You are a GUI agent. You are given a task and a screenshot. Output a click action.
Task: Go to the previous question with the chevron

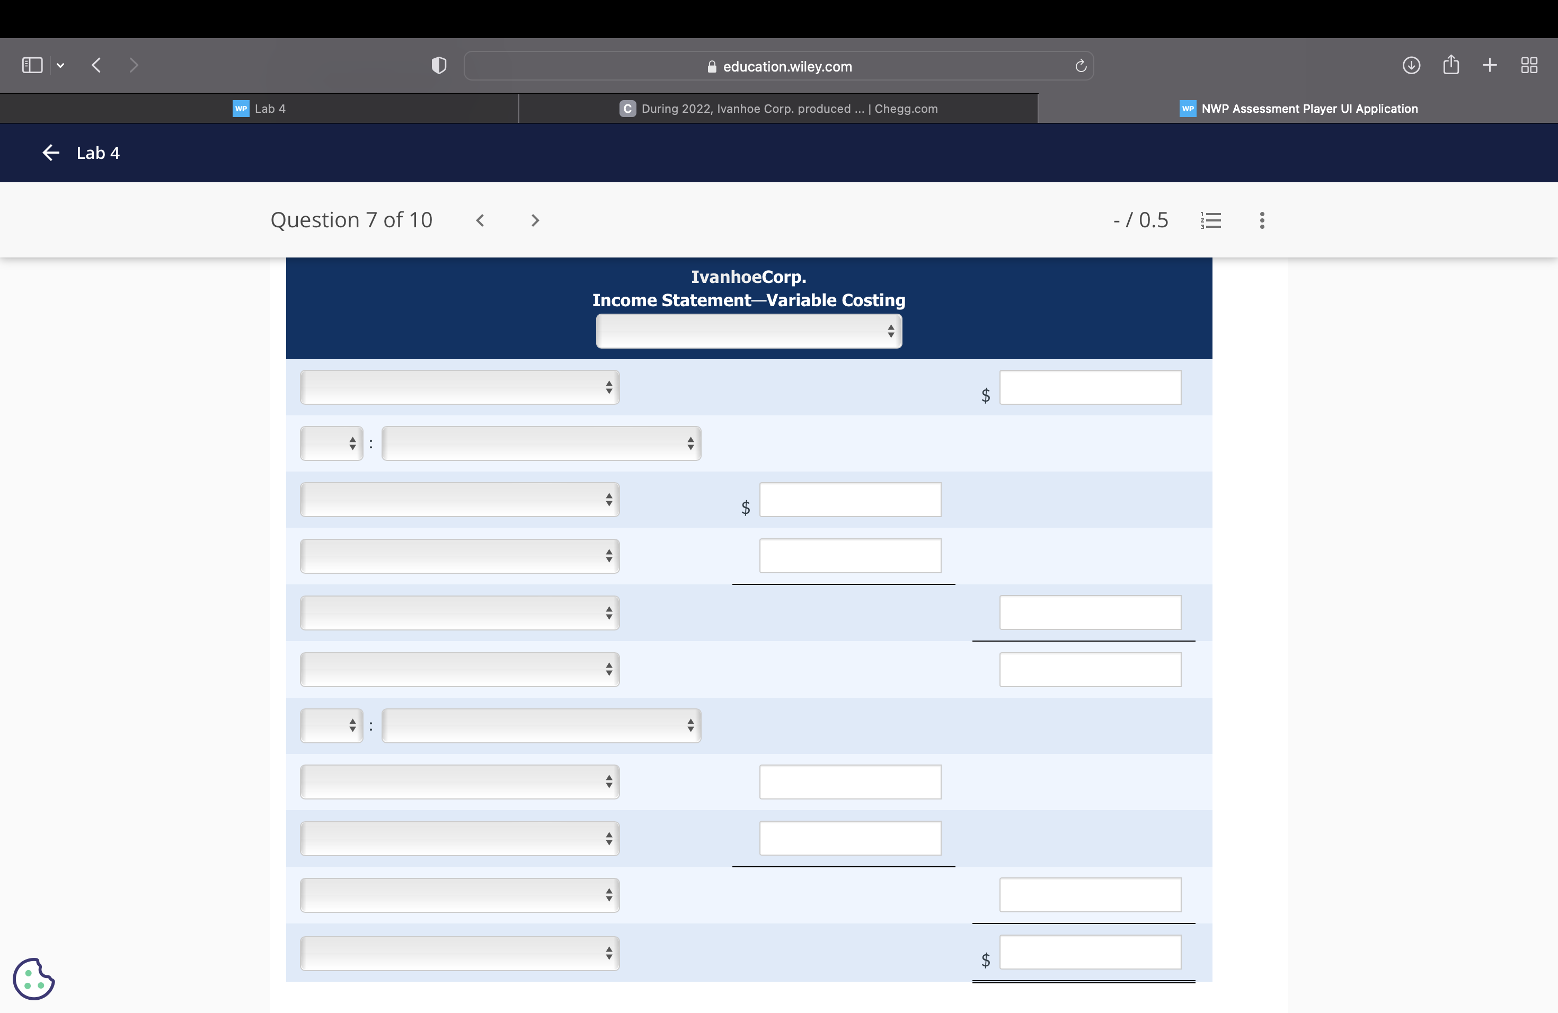(x=481, y=220)
